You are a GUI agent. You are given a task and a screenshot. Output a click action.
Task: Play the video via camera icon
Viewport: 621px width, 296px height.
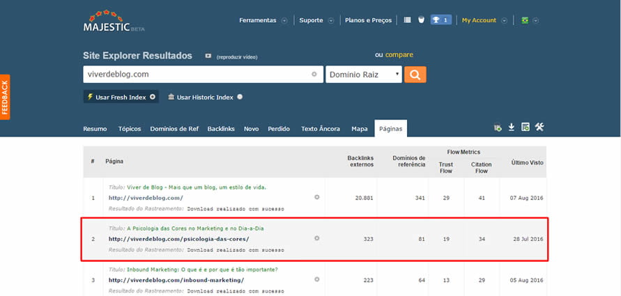[208, 56]
